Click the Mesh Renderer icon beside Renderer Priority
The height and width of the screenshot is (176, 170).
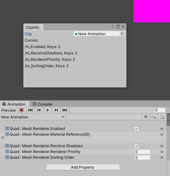(7, 152)
